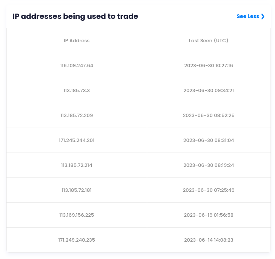
Task: Select IP address 113.185.73.3
Action: [77, 91]
